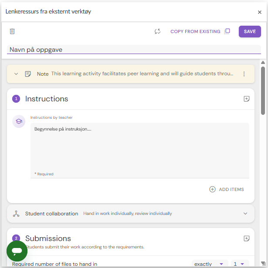Click the Navn på oppgave title field
Image resolution: width=268 pixels, height=268 pixels.
coord(134,50)
